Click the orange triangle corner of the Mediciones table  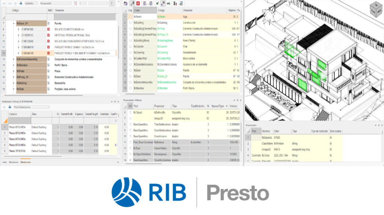pyautogui.click(x=5, y=120)
